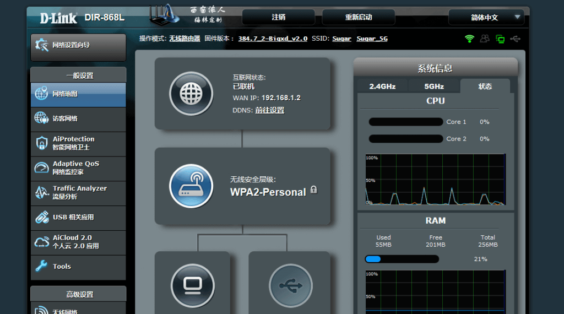The height and width of the screenshot is (314, 564).
Task: Click the wireless router icon in network map
Action: point(191,186)
